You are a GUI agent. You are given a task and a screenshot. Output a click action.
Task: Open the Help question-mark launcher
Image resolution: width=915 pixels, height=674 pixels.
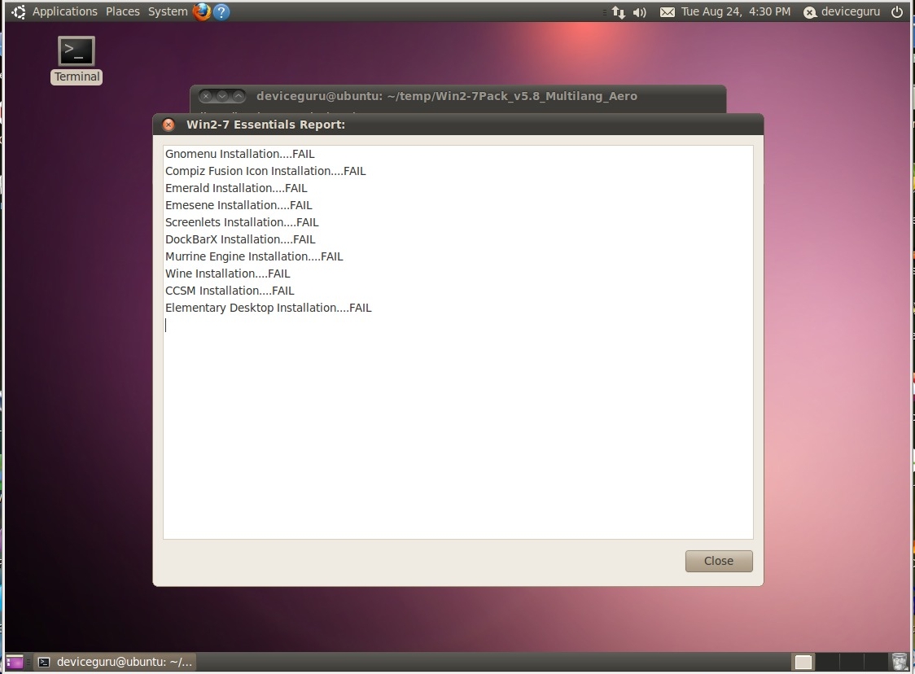point(221,11)
